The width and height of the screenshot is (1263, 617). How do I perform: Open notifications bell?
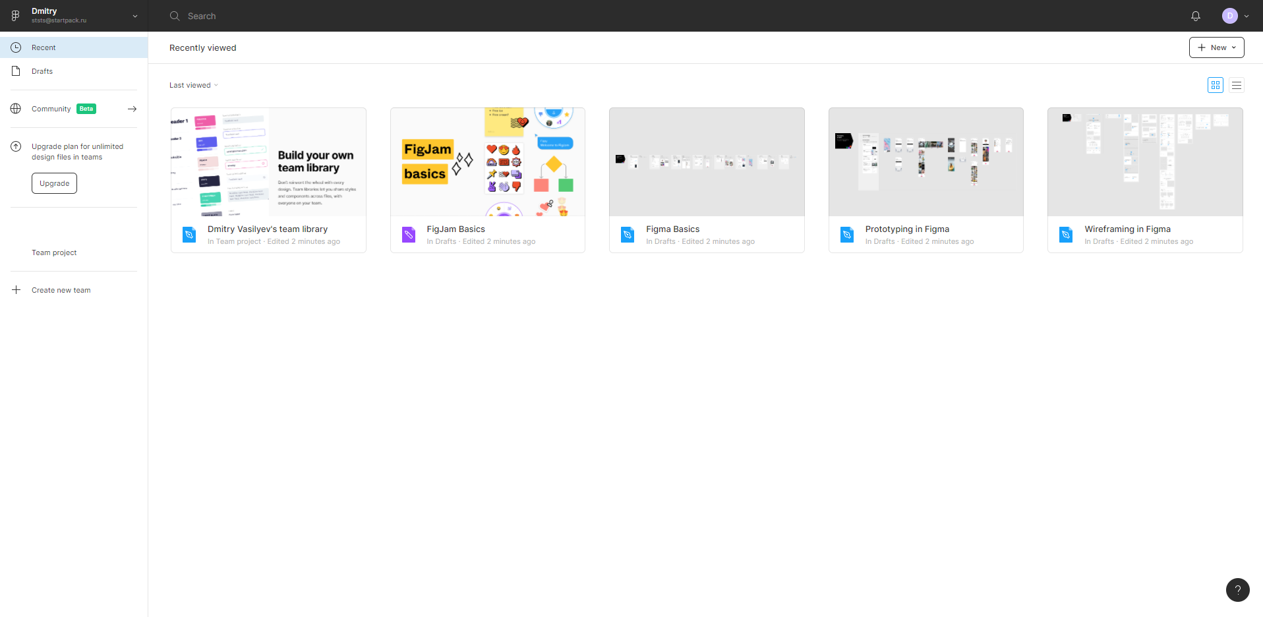(1196, 16)
